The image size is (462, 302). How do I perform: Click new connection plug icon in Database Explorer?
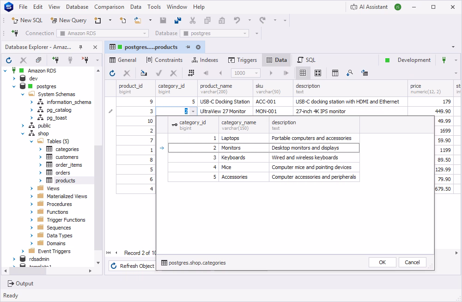point(55,60)
